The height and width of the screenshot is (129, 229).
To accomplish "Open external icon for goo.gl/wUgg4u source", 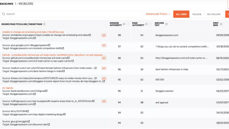I will 29,121.
